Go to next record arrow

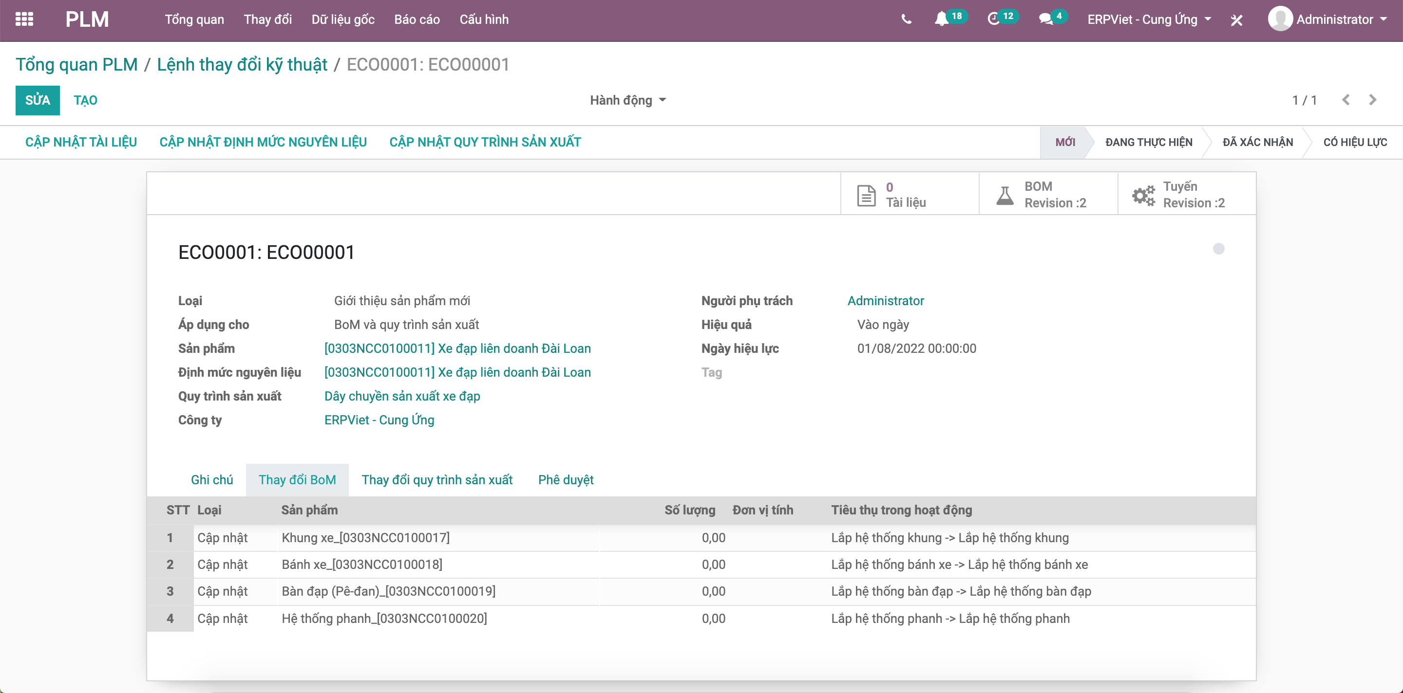tap(1372, 100)
